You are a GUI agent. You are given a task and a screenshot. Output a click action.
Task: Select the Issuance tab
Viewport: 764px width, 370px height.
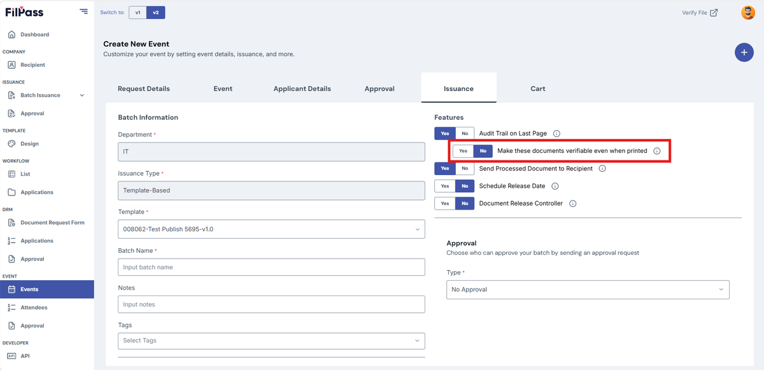pyautogui.click(x=459, y=89)
